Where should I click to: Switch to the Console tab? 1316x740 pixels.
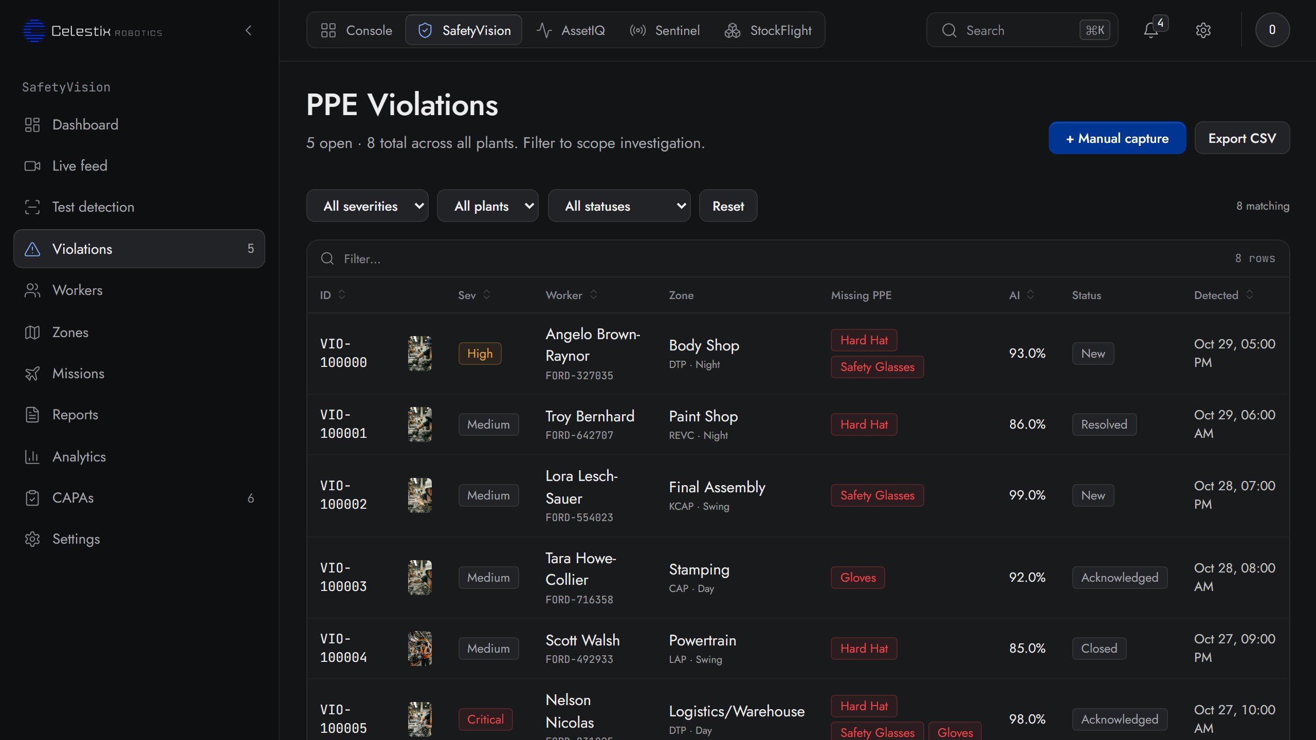tap(356, 30)
